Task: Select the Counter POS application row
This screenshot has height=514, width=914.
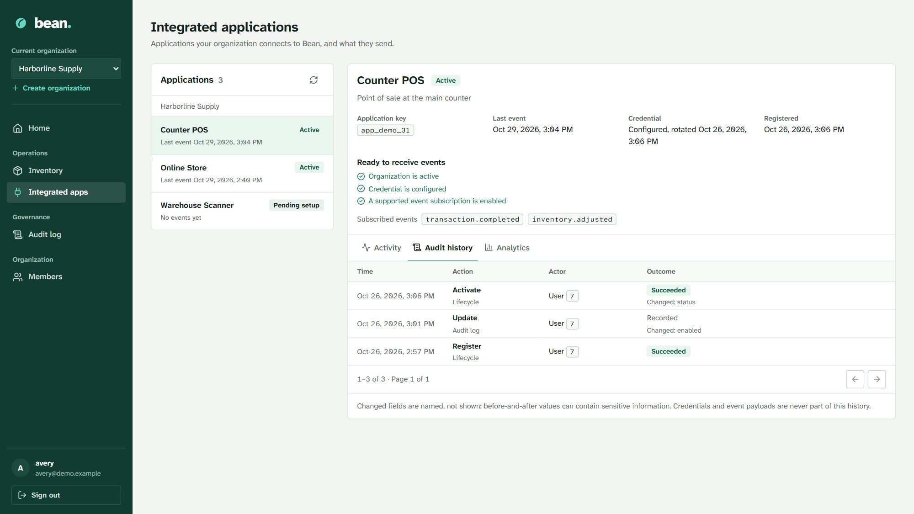Action: click(242, 136)
